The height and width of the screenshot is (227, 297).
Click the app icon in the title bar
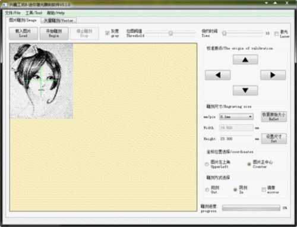click(x=5, y=4)
